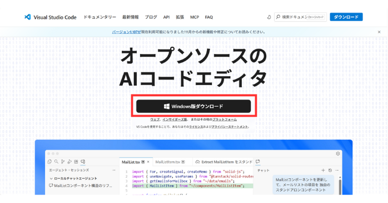388x203 pixels.
Task: Click code line importing useNavigate, useParams
Action: click(x=192, y=176)
